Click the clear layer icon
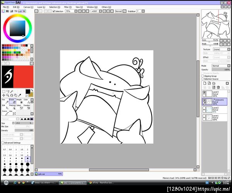Screen dimensions: 232x193 (x=214, y=87)
